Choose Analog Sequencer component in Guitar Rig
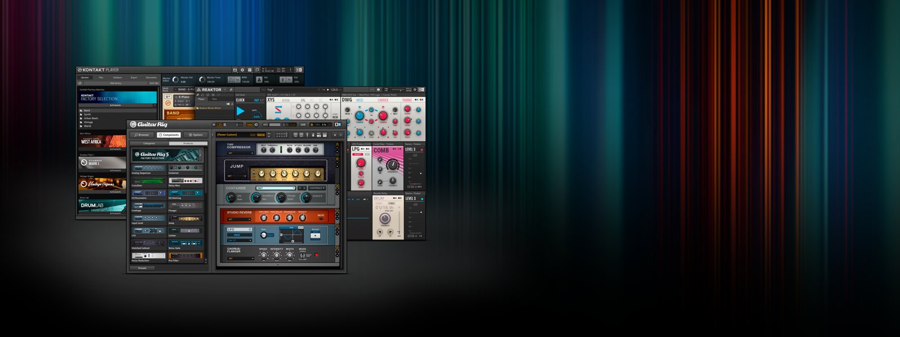The height and width of the screenshot is (337, 900). pyautogui.click(x=148, y=169)
